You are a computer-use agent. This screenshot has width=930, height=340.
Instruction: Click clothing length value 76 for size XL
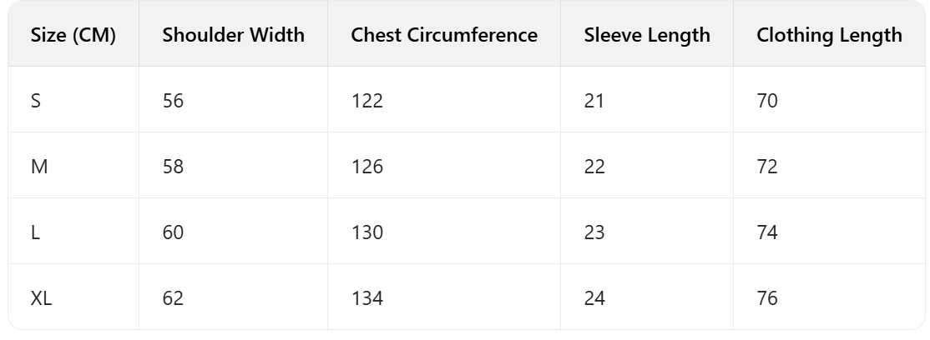pos(767,297)
